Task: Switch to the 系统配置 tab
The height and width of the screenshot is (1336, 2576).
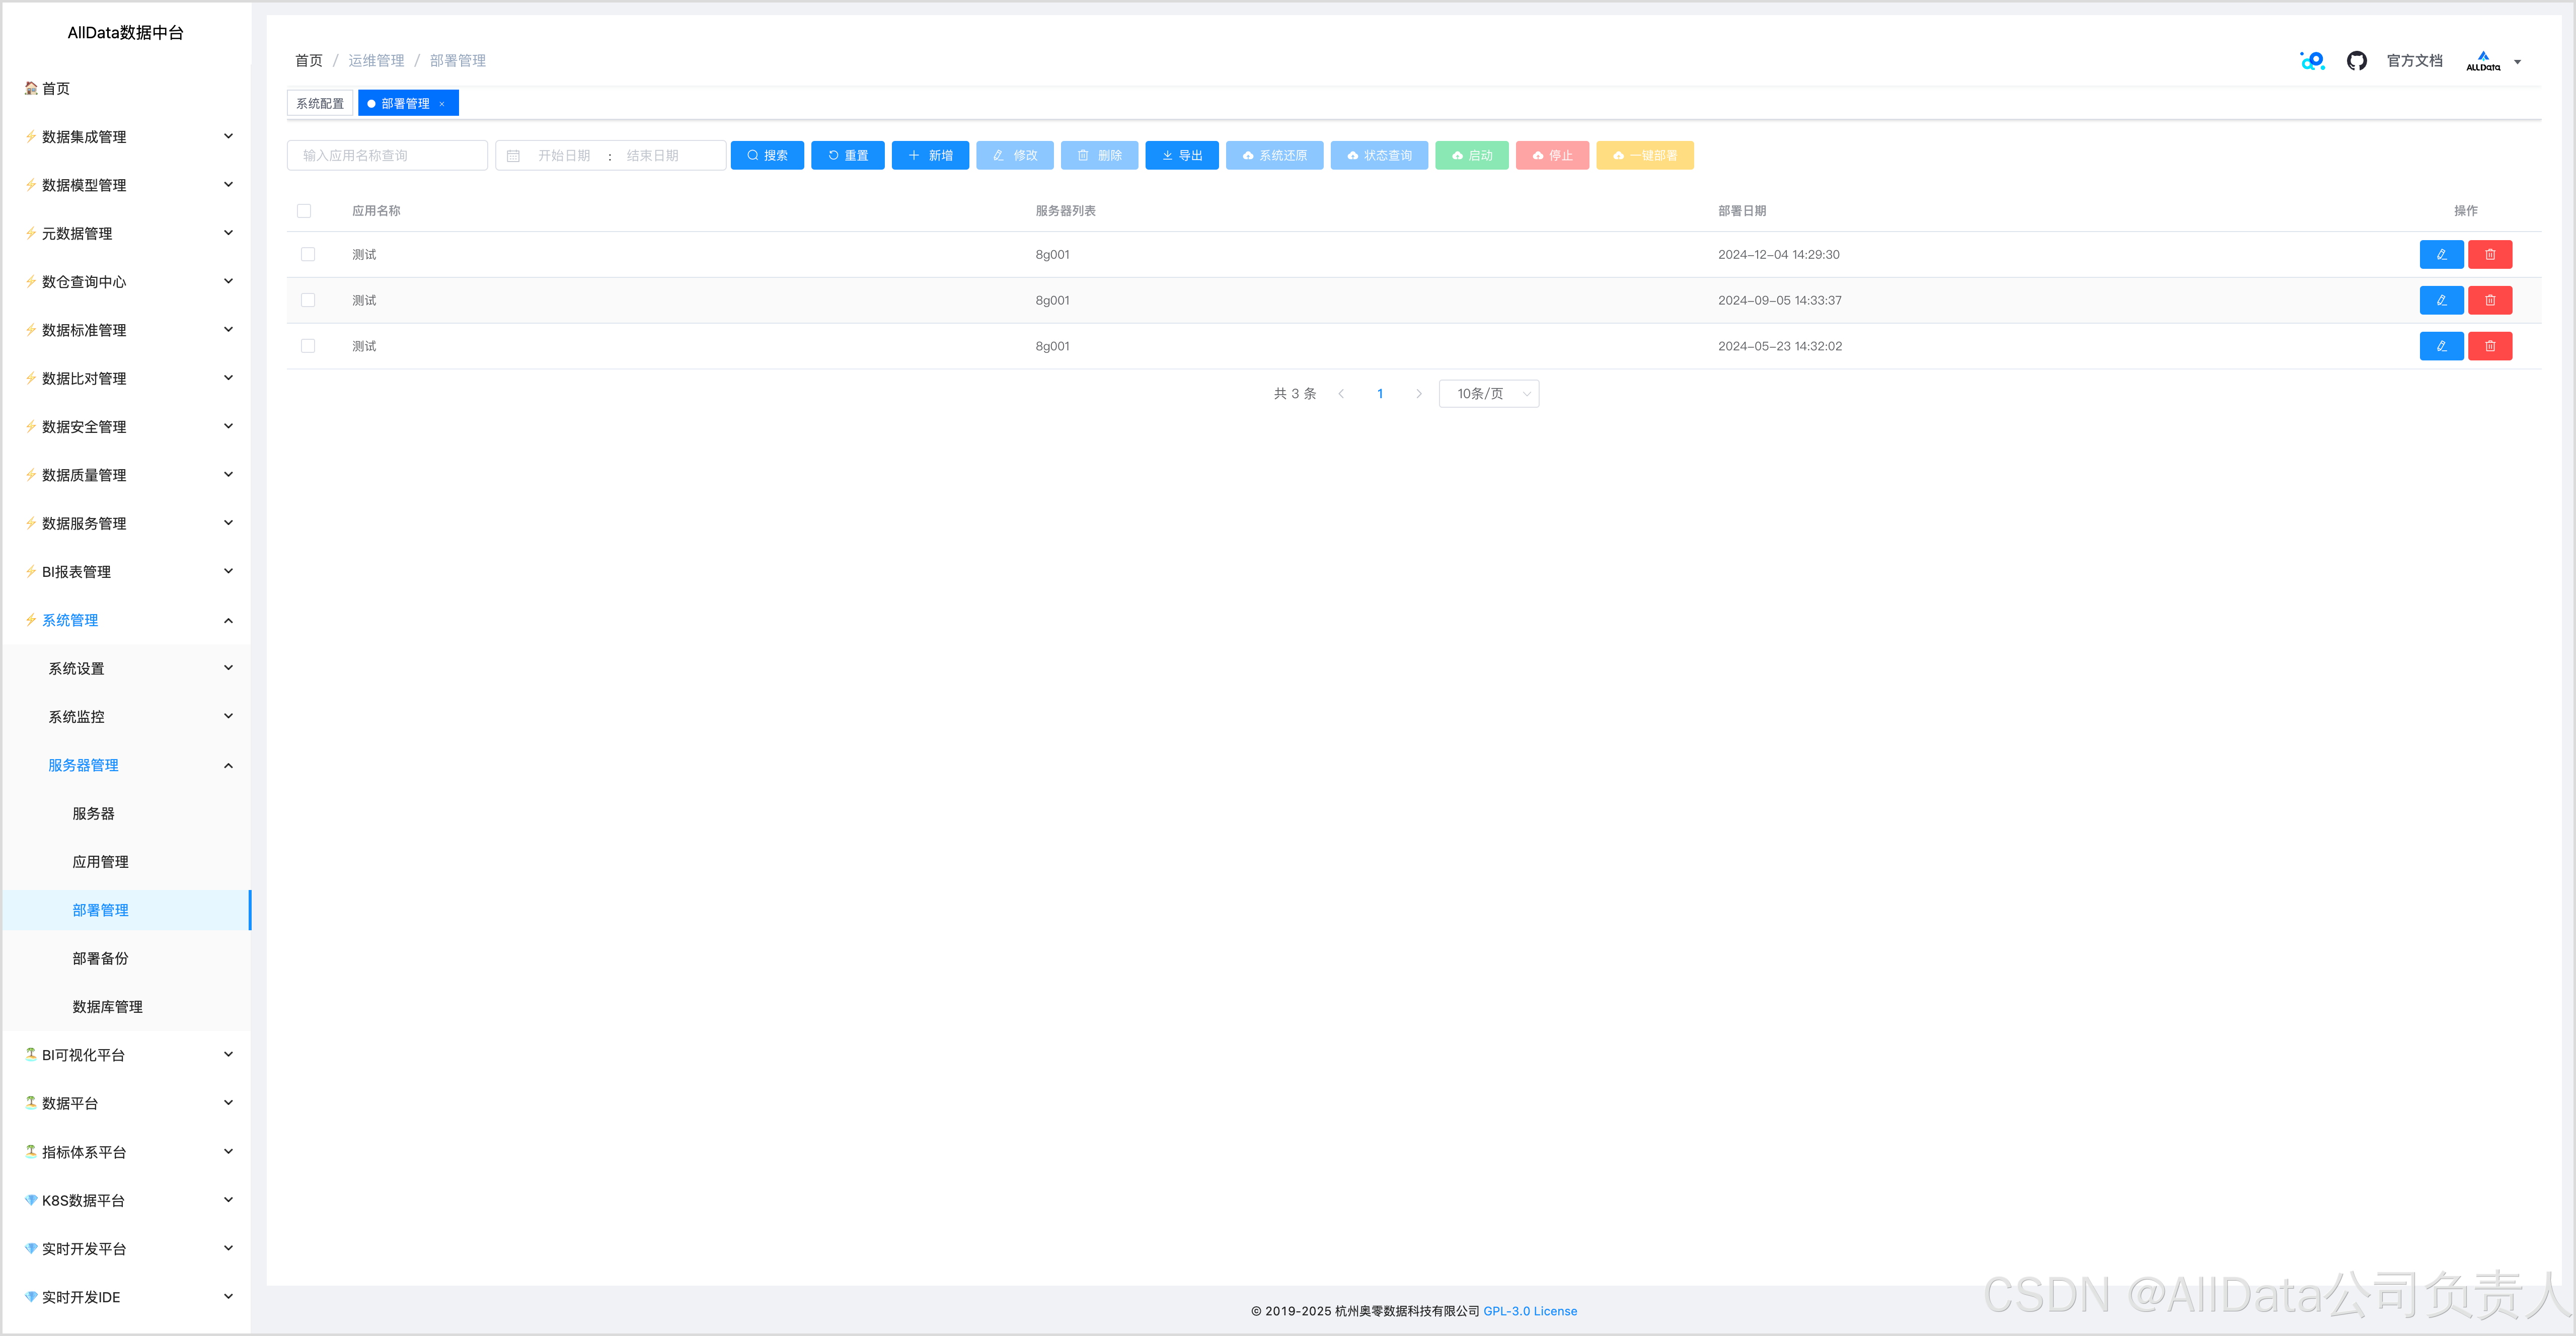Action: pyautogui.click(x=320, y=104)
